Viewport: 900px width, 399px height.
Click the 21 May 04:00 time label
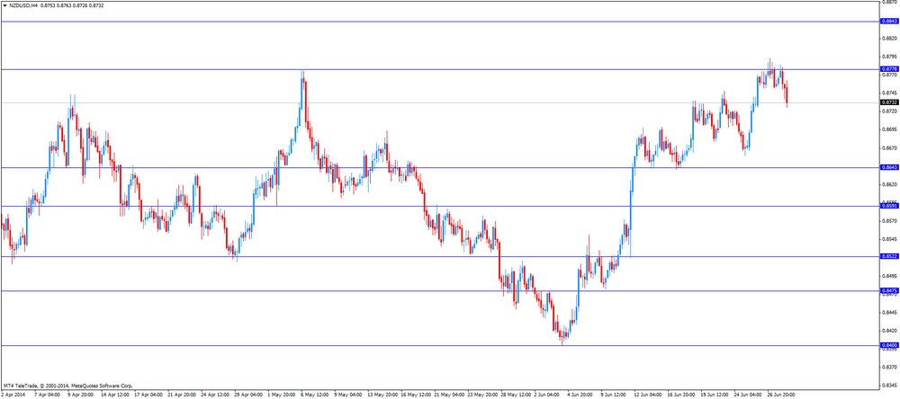tap(447, 395)
